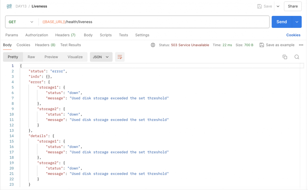Open the Settings tab

pos(142,35)
